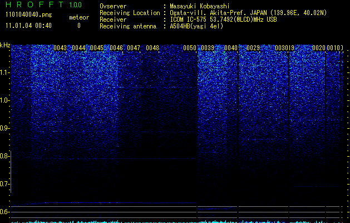Click the Receiver label
The height and width of the screenshot is (223, 350).
point(113,20)
